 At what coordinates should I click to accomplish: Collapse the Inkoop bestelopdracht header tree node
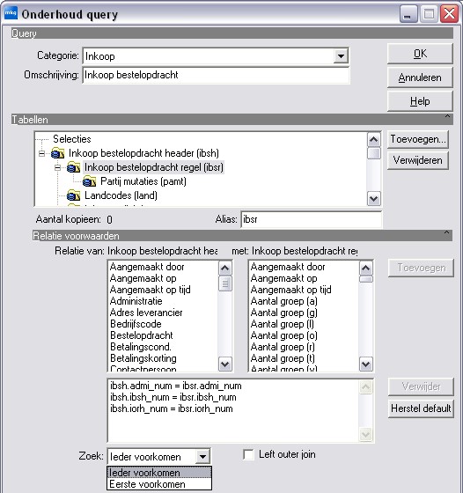coord(41,153)
